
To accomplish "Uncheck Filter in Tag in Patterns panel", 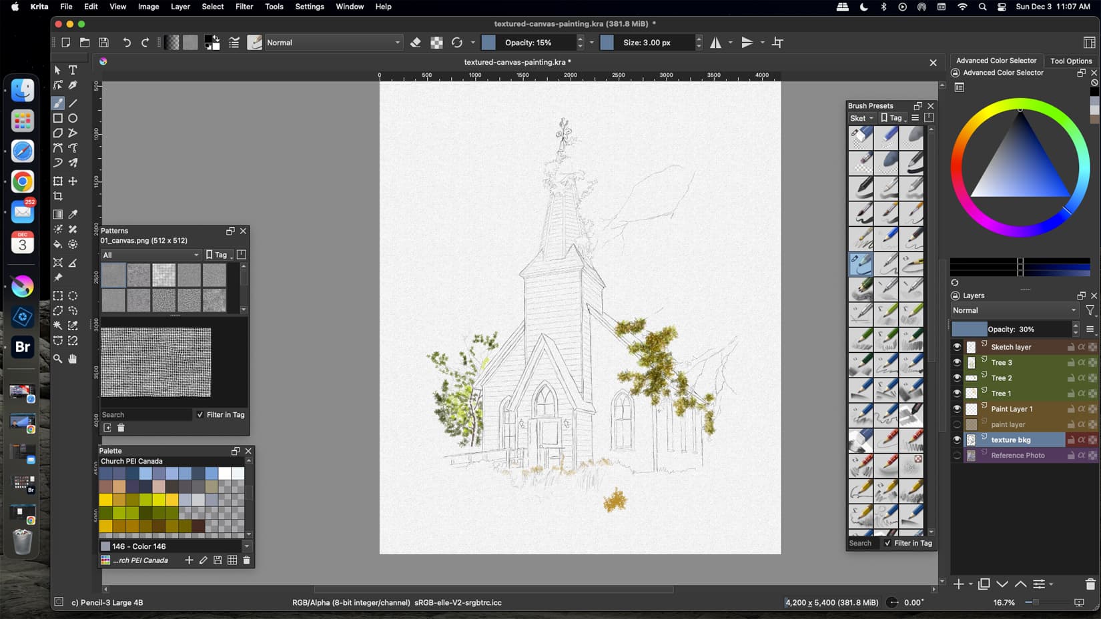I will pos(200,415).
